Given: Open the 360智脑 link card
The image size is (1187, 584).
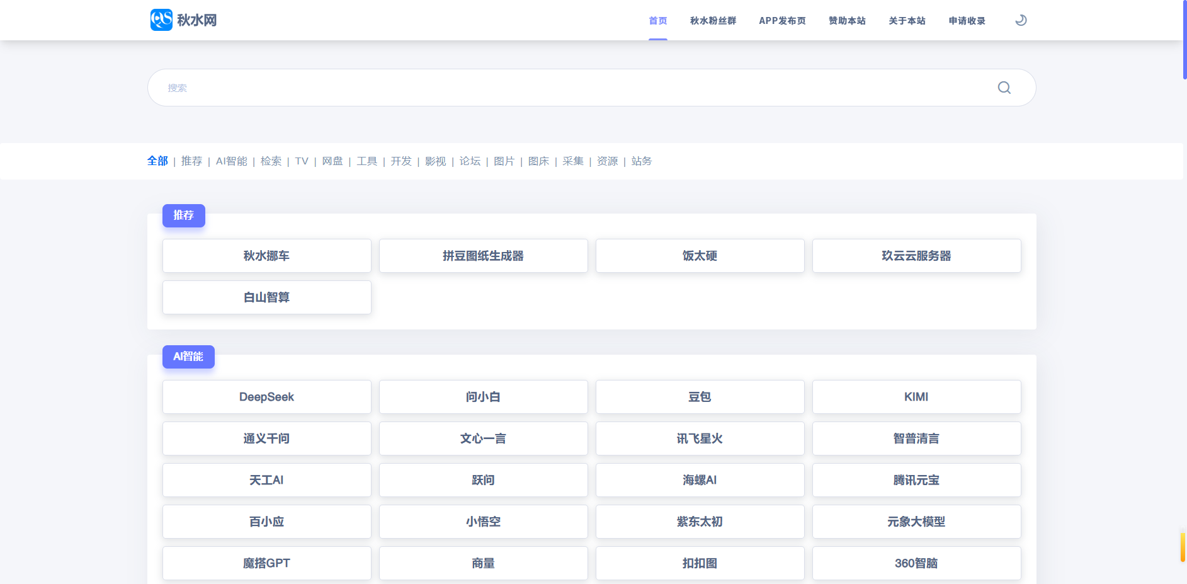Looking at the screenshot, I should 917,563.
